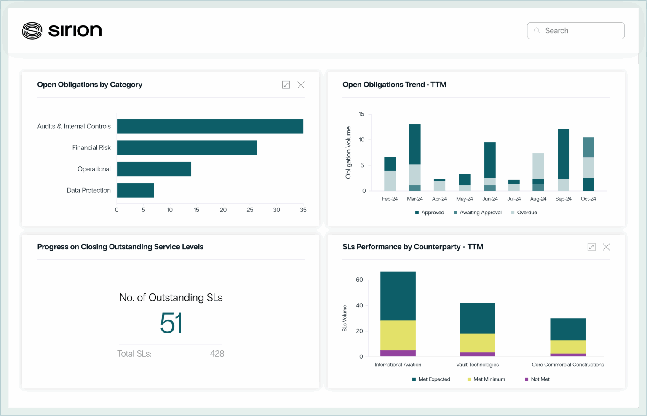The image size is (647, 416).
Task: Click the Data Protection bar
Action: (x=135, y=190)
